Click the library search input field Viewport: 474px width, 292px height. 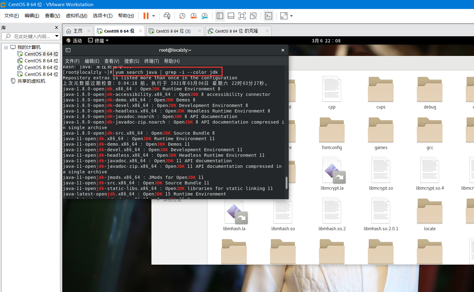coord(31,36)
